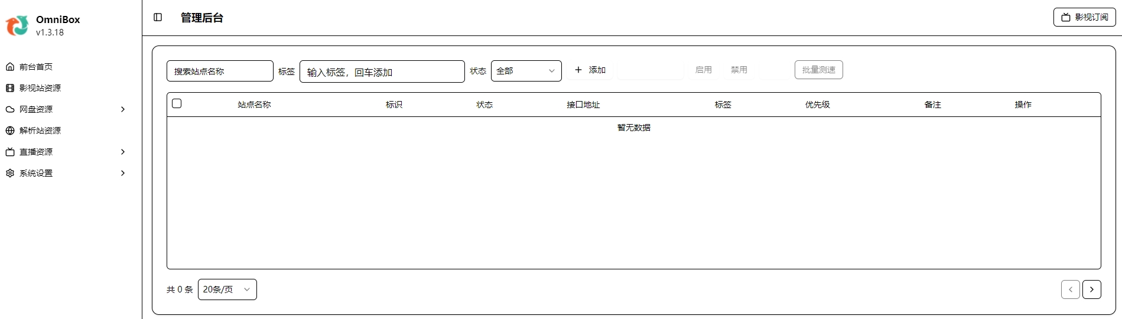Click the 添加 button
1122x319 pixels.
[x=590, y=70]
